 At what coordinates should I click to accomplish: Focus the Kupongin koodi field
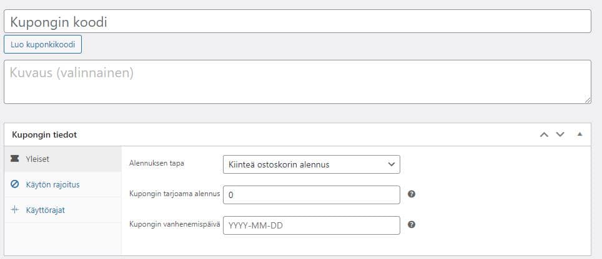[x=297, y=22]
